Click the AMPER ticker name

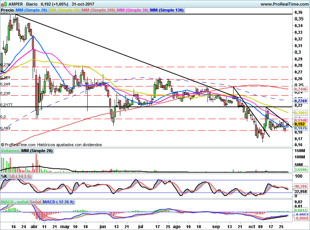tap(16, 4)
